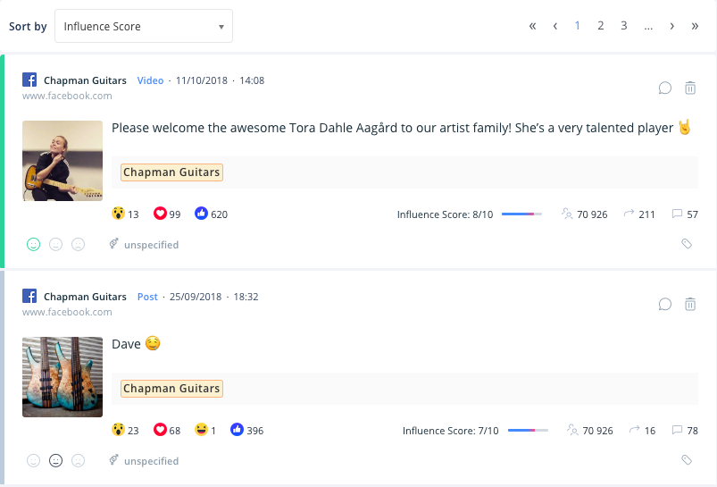The width and height of the screenshot is (717, 487).
Task: Set neutral sentiment on the Video mention
Action: click(55, 244)
